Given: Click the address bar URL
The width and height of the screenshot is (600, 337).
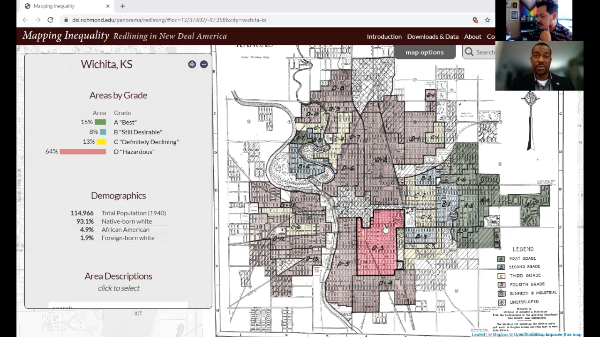Looking at the screenshot, I should pos(169,20).
